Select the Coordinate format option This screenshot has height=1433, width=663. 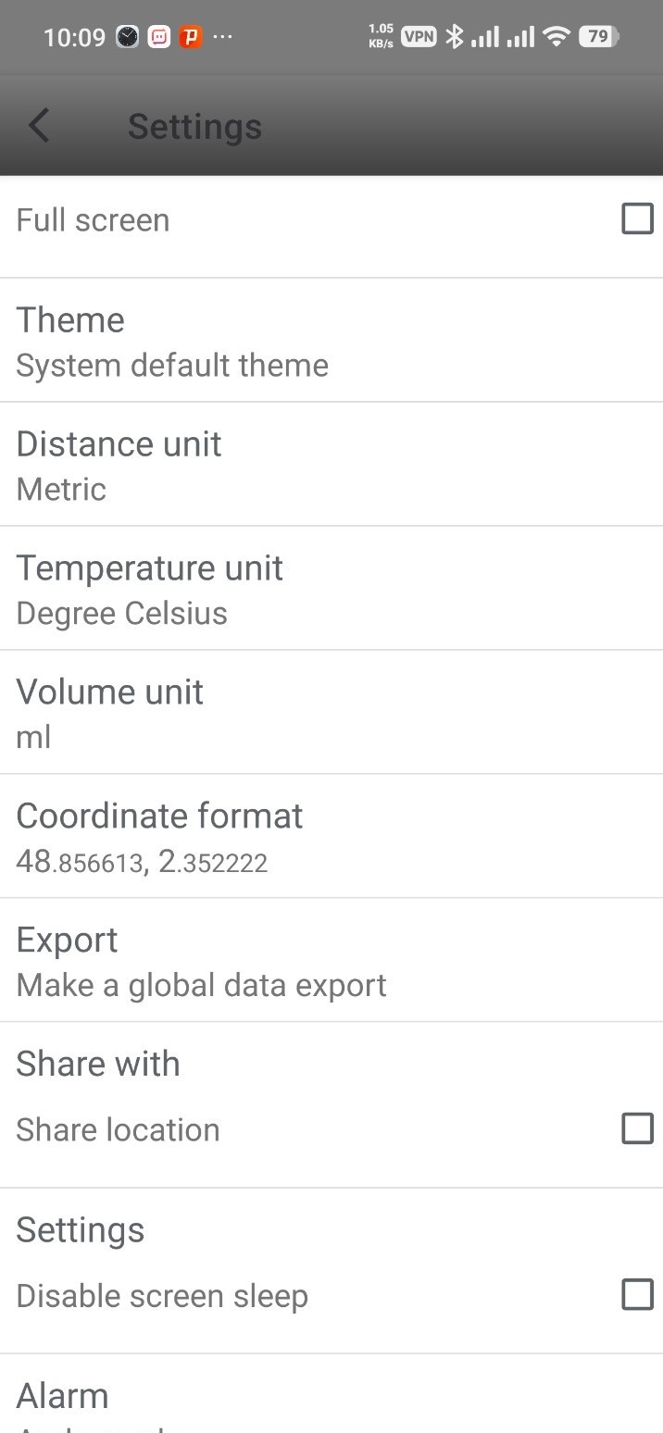pyautogui.click(x=331, y=836)
